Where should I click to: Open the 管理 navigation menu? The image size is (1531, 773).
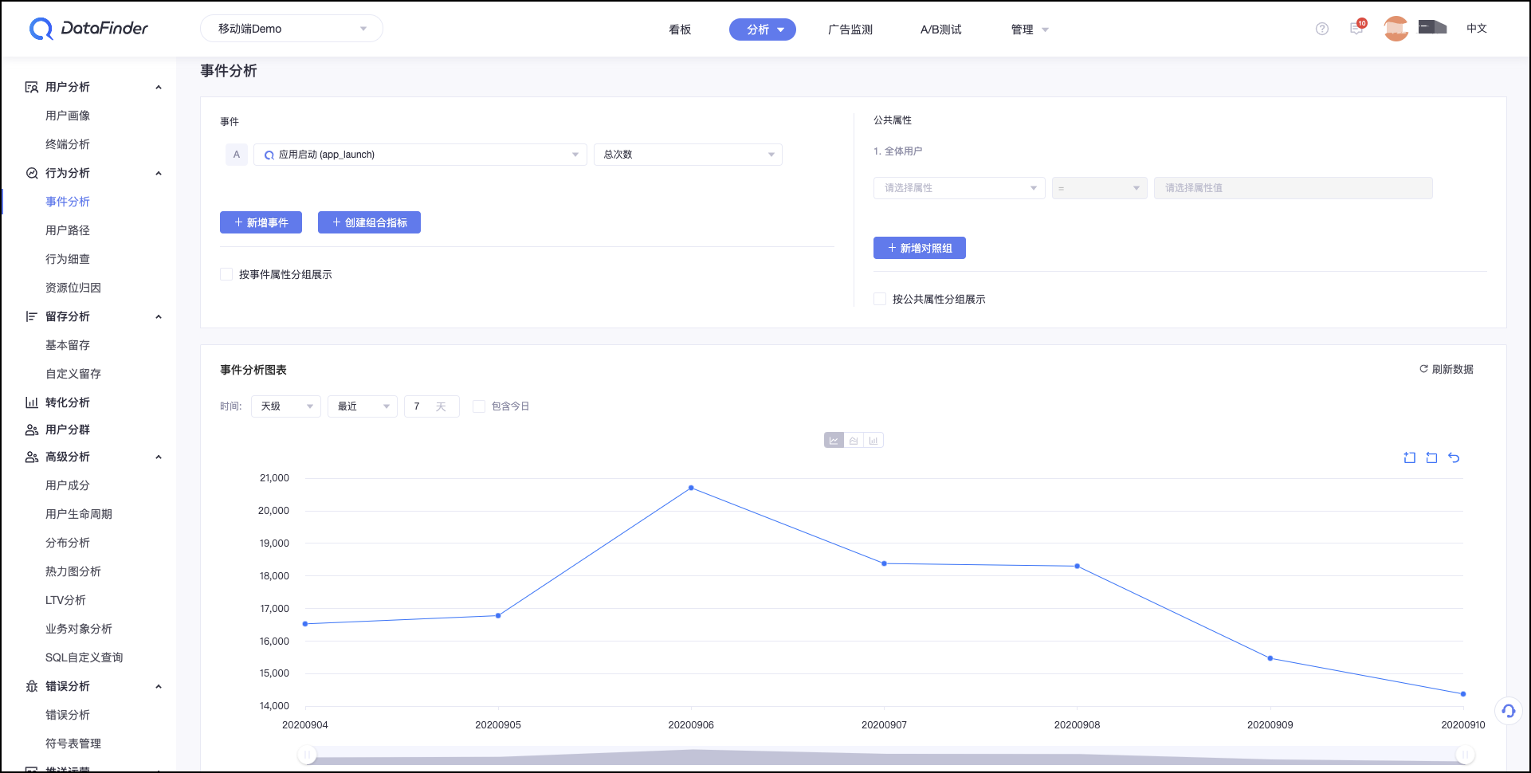(x=1030, y=29)
